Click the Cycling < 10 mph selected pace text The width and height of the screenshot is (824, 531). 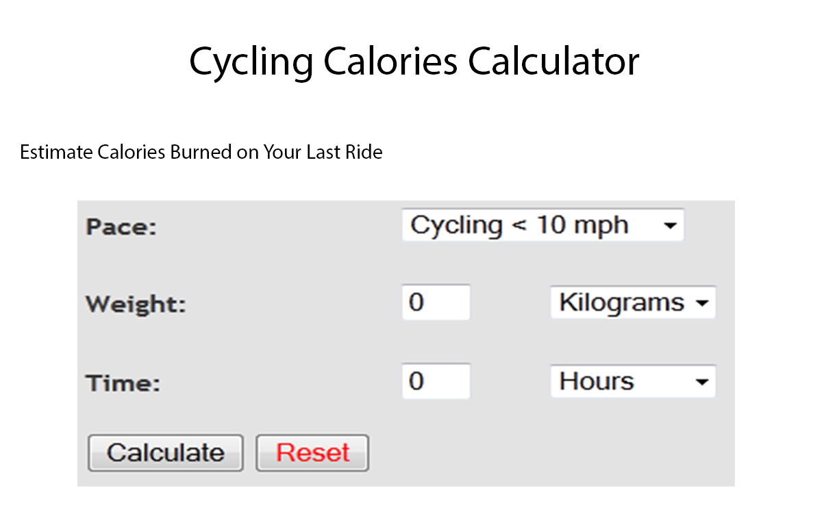[518, 224]
